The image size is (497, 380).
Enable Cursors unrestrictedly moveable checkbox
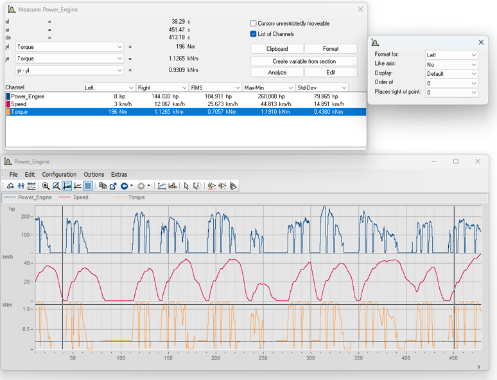tap(254, 24)
